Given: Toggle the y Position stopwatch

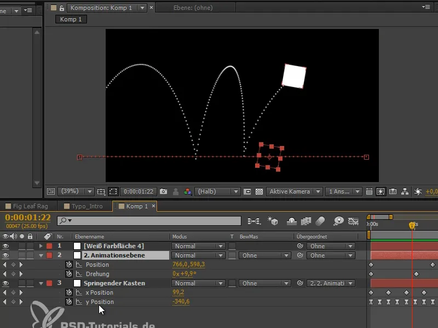Looking at the screenshot, I should pos(69,302).
